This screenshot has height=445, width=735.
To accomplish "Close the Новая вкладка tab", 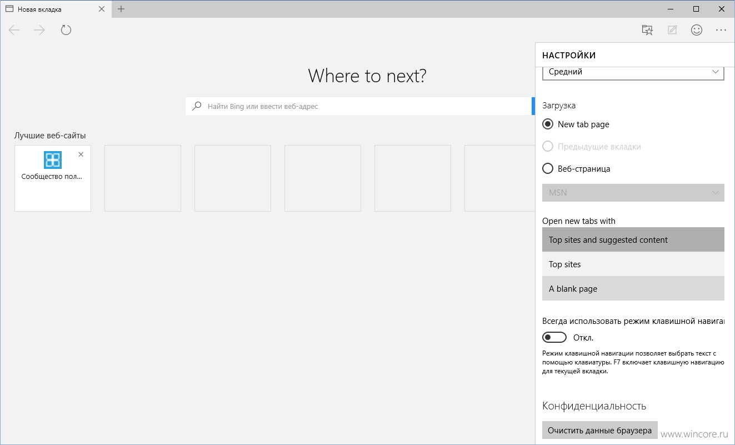I will tap(101, 9).
